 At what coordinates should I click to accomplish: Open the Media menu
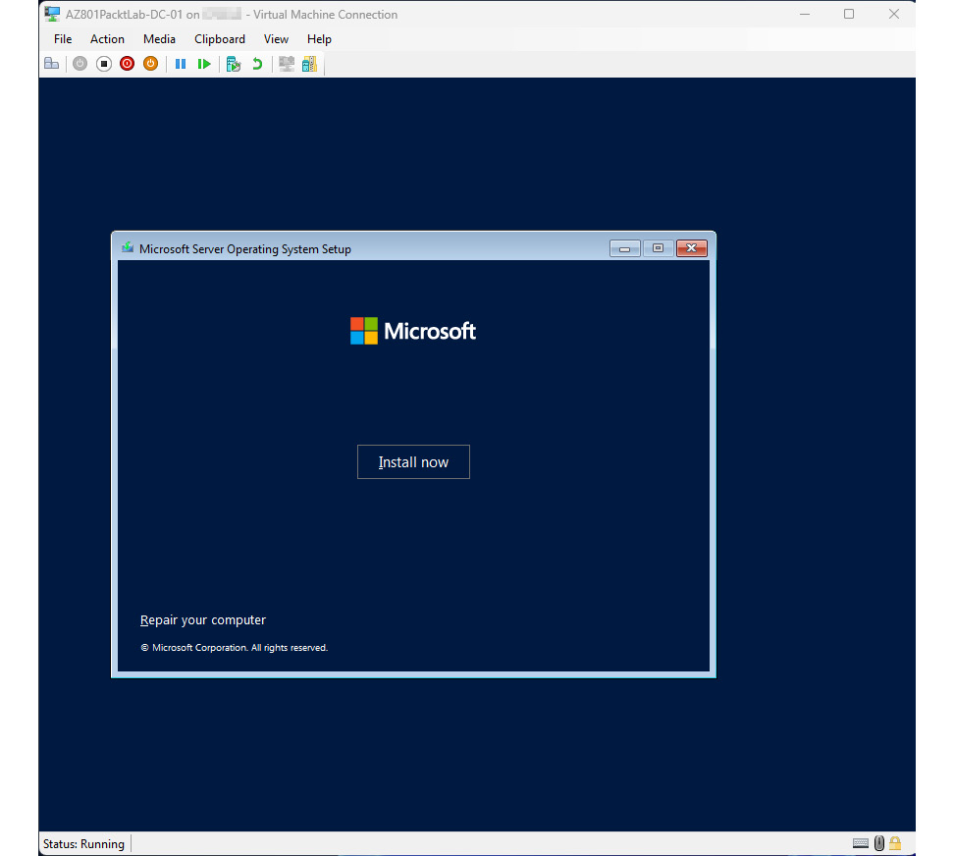[159, 39]
